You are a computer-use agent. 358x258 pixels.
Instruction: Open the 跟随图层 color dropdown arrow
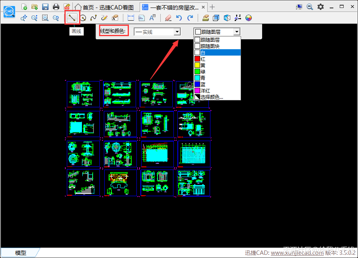[237, 32]
